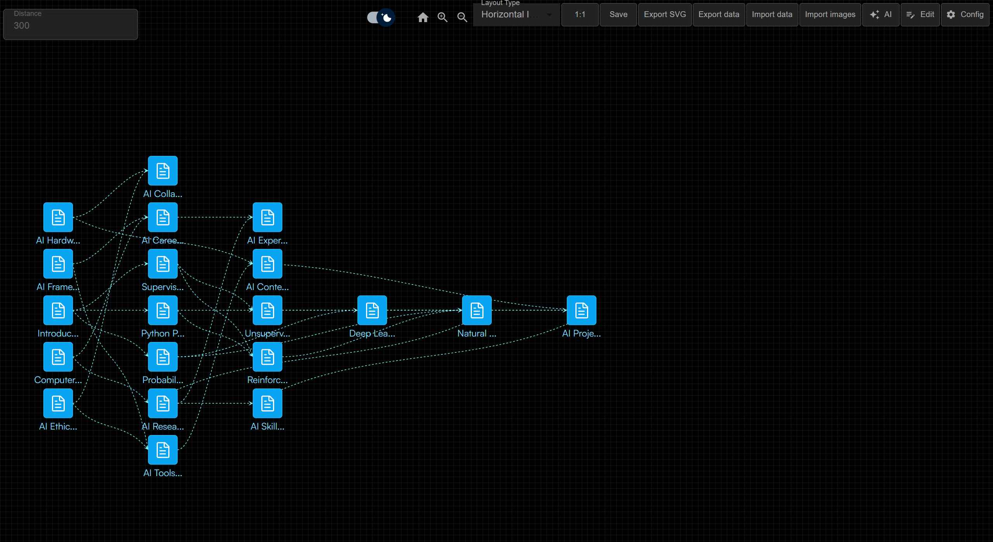993x542 pixels.
Task: Click the Distance input field
Action: (71, 26)
